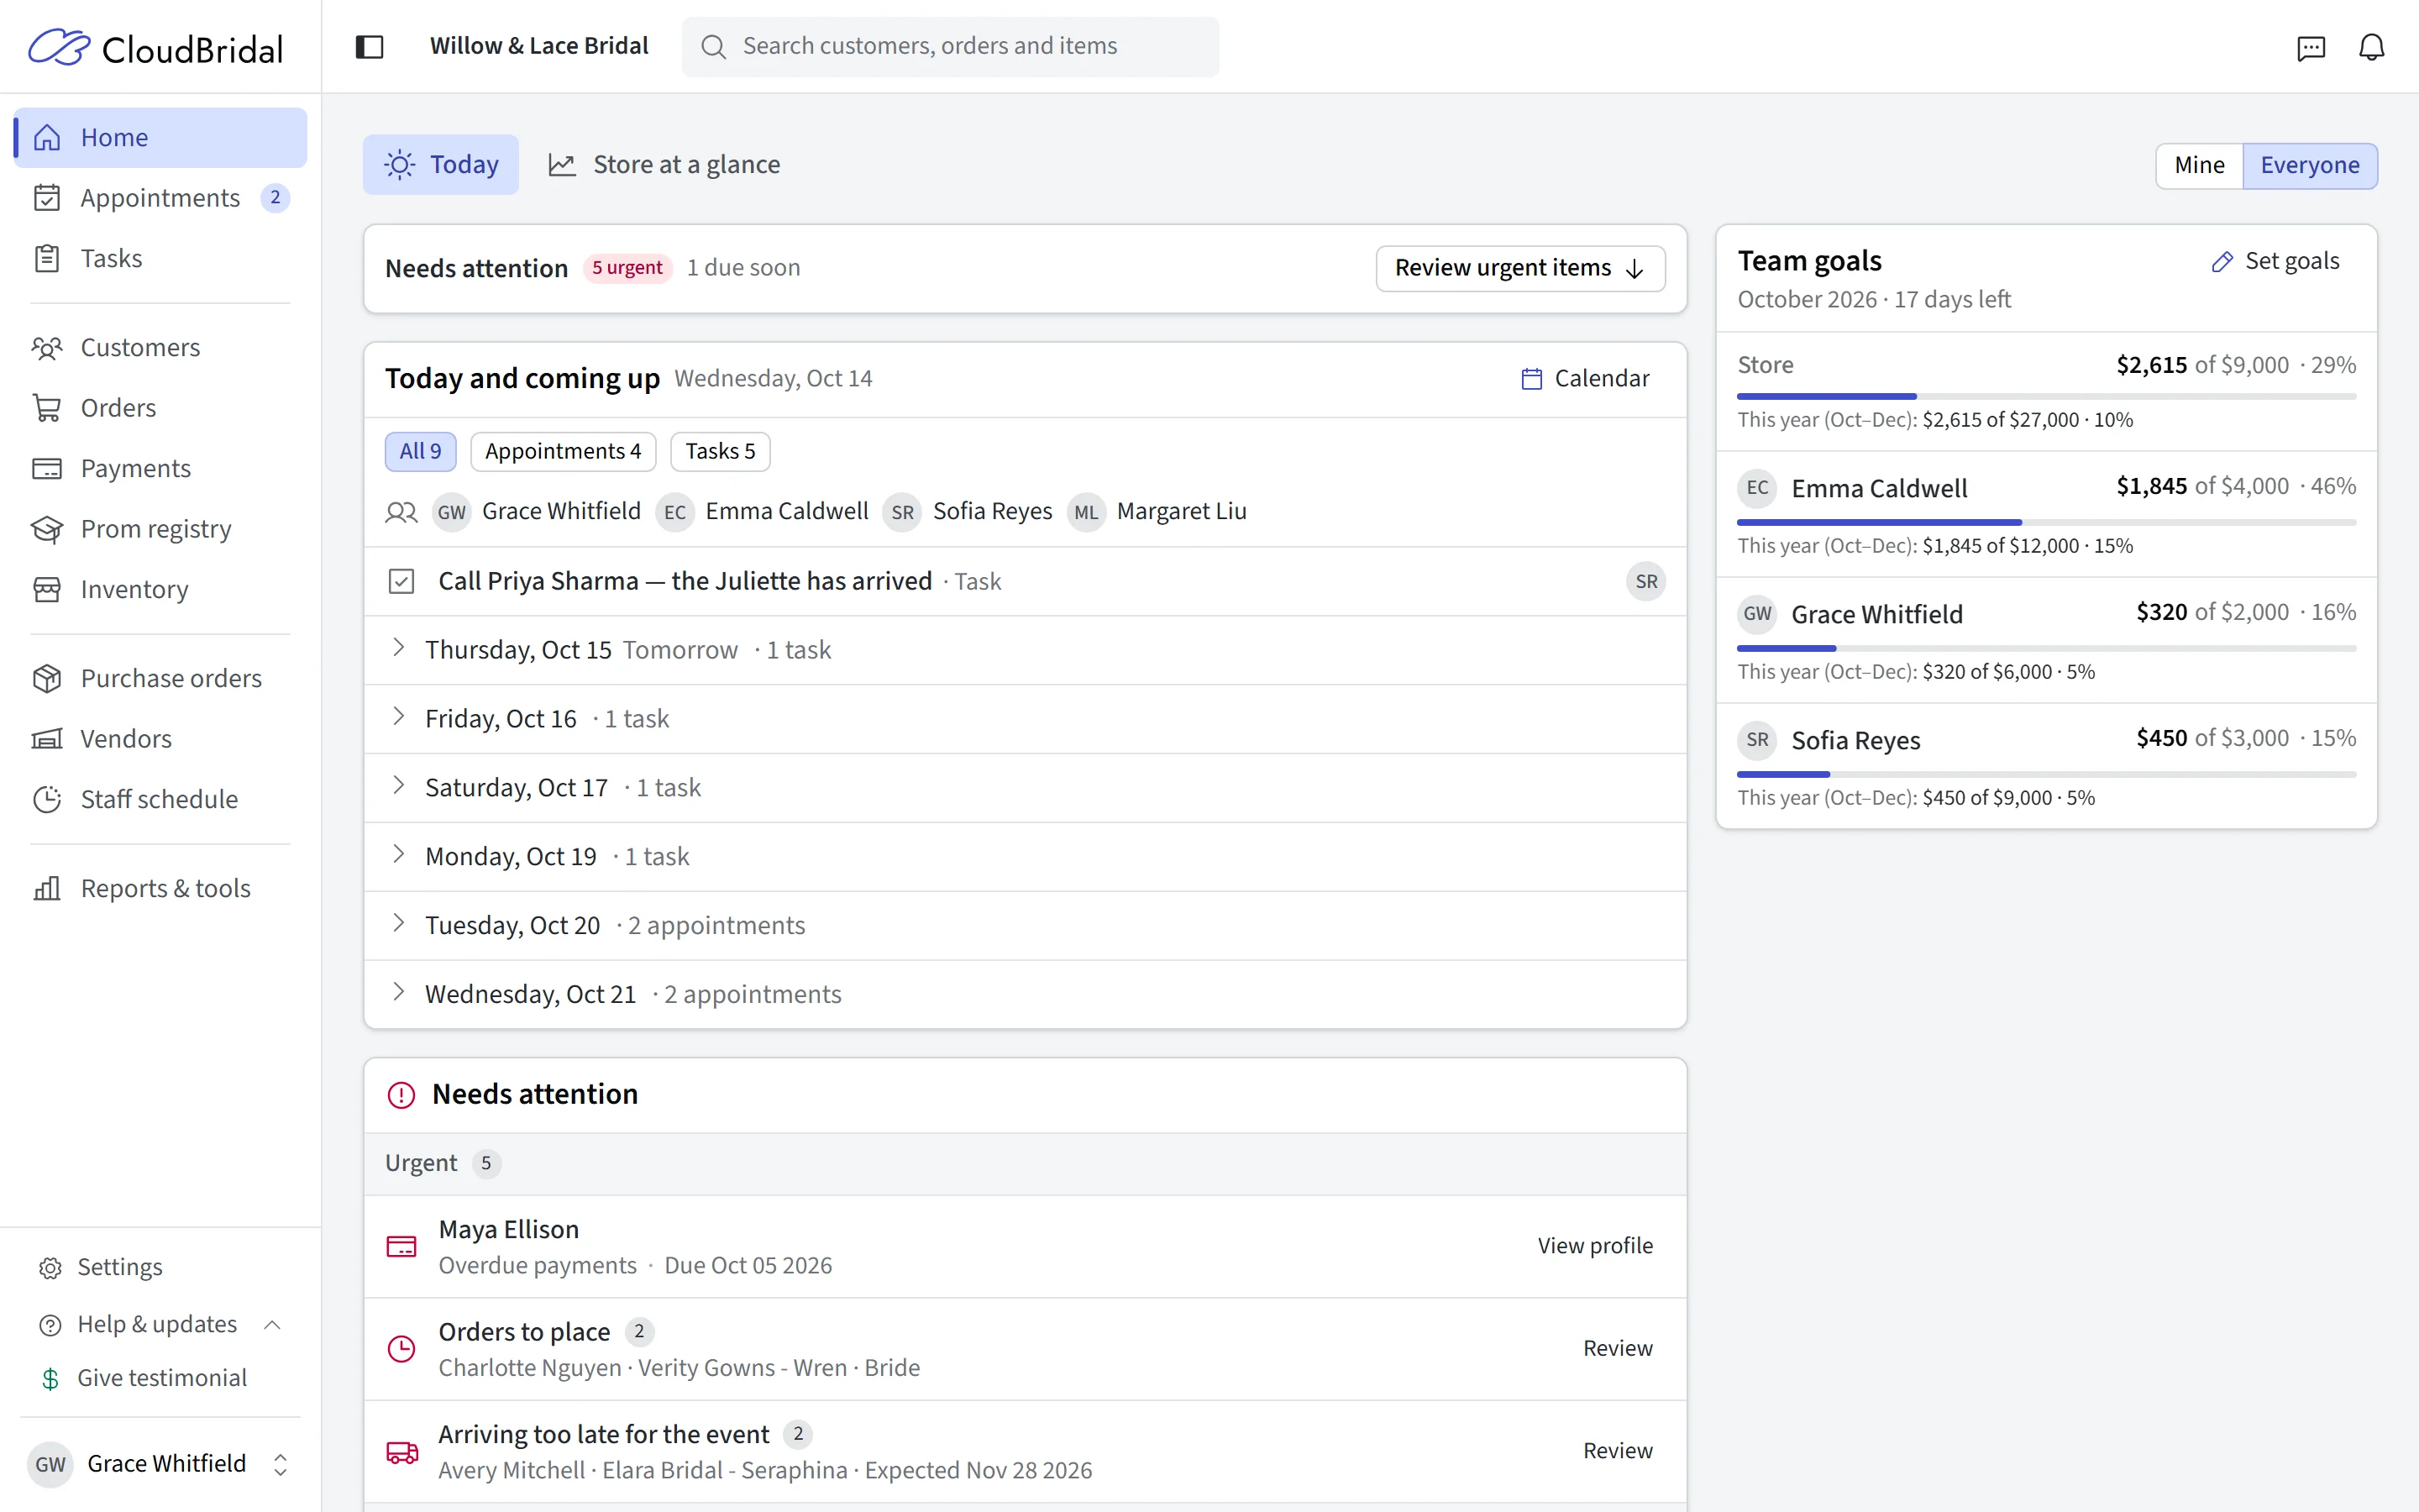Click Review for Orders to place
Image resolution: width=2419 pixels, height=1512 pixels.
click(x=1618, y=1349)
